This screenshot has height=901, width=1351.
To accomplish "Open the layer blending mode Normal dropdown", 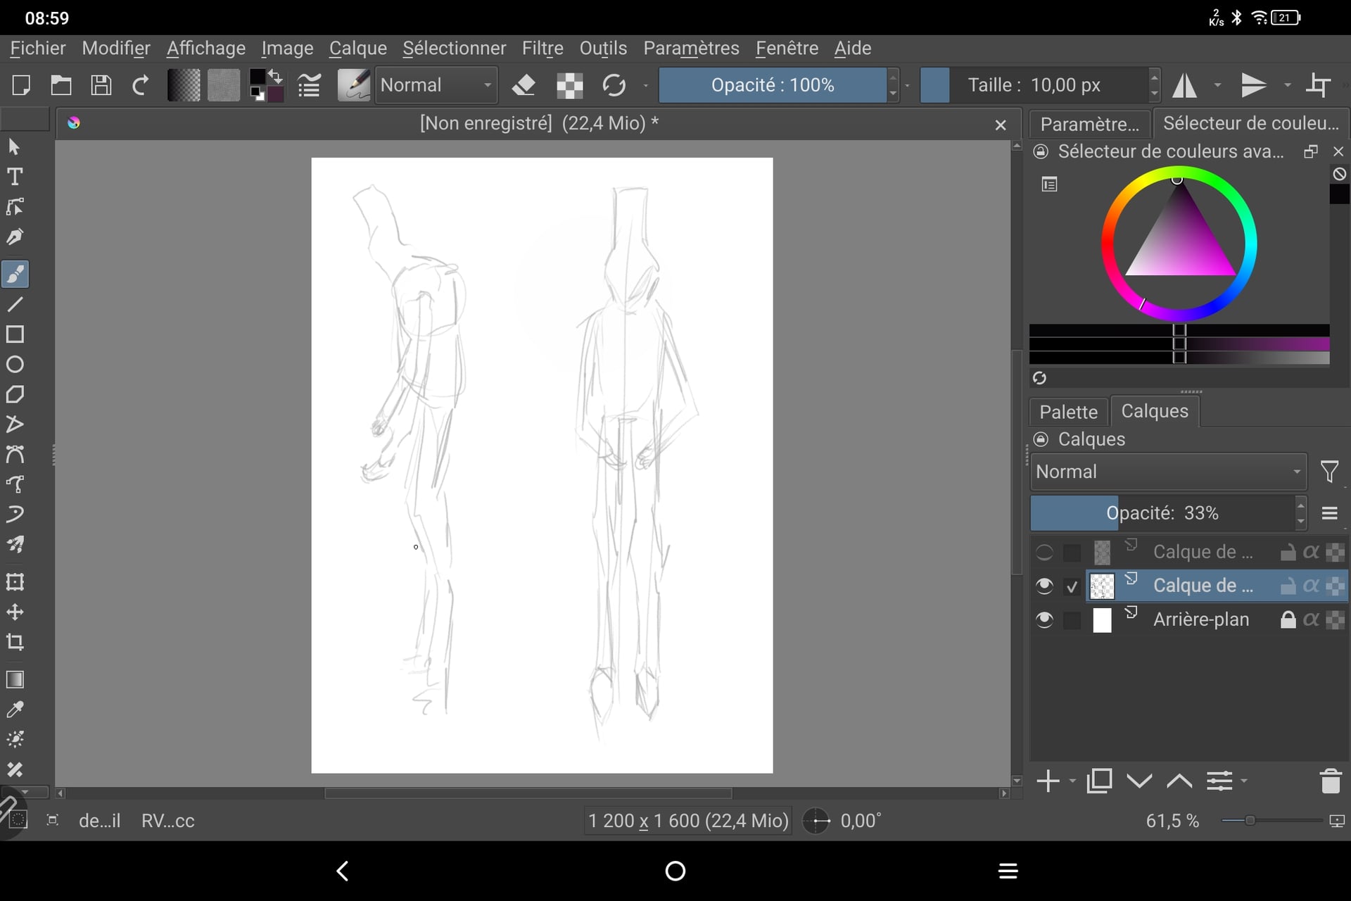I will click(1169, 472).
